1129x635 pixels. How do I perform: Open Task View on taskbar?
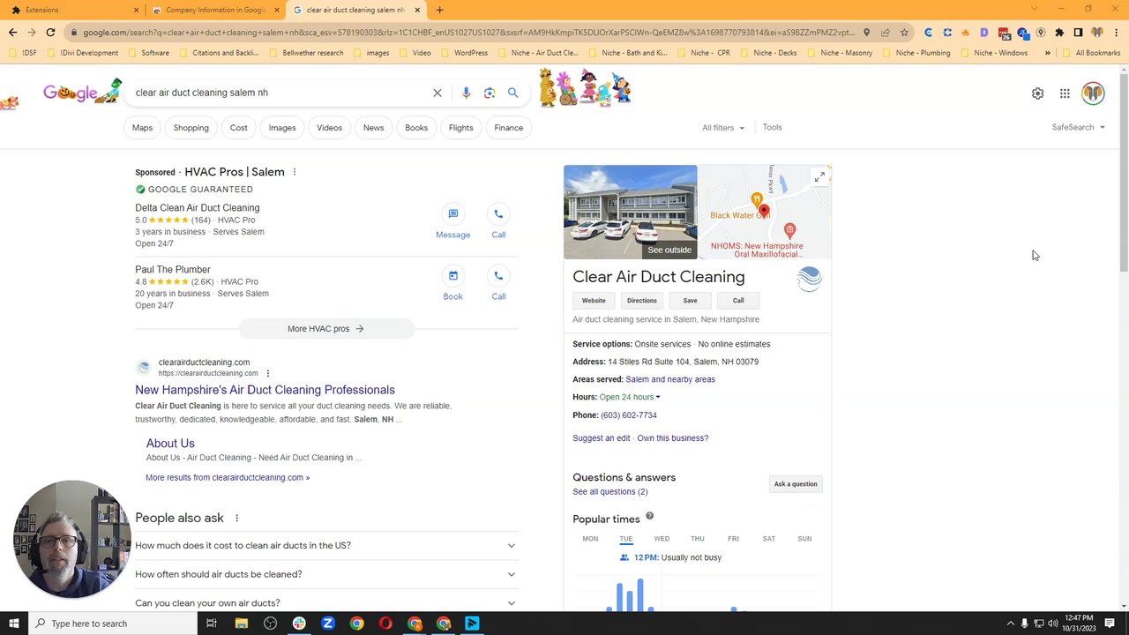click(212, 624)
